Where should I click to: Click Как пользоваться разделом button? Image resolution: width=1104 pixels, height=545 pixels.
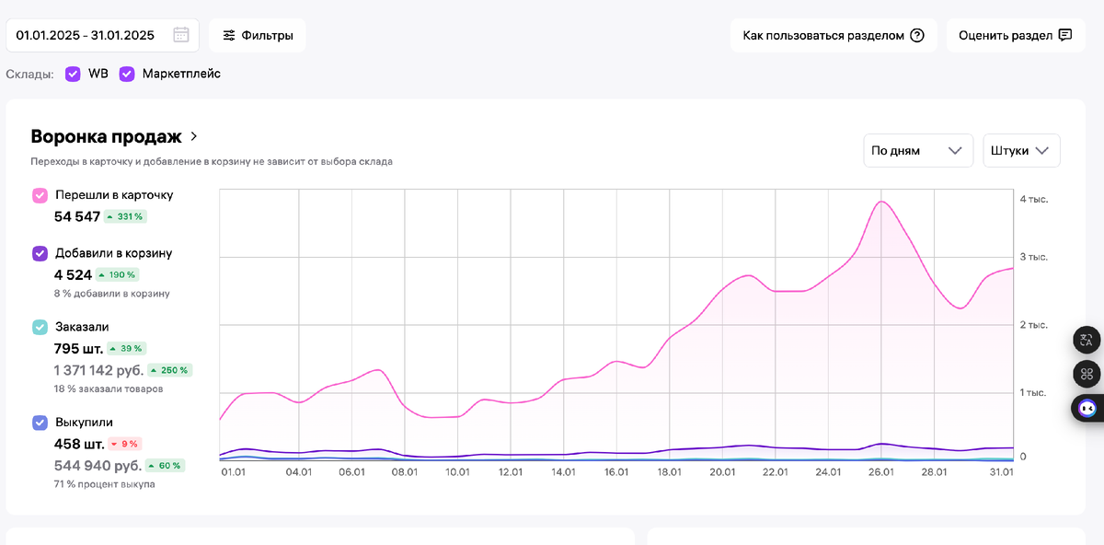pos(833,36)
